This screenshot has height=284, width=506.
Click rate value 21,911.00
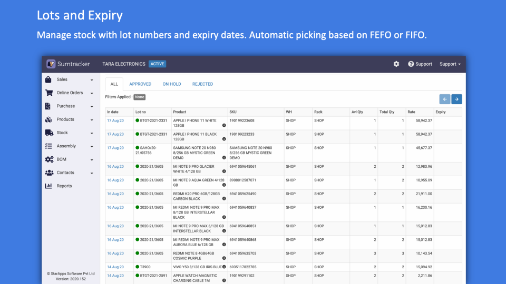pos(424,194)
